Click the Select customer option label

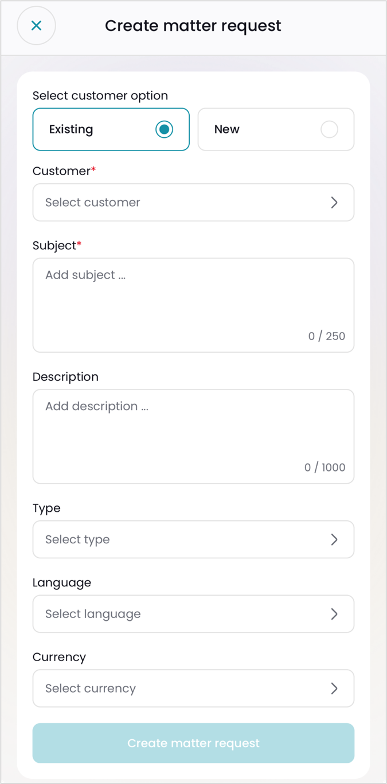(x=100, y=96)
